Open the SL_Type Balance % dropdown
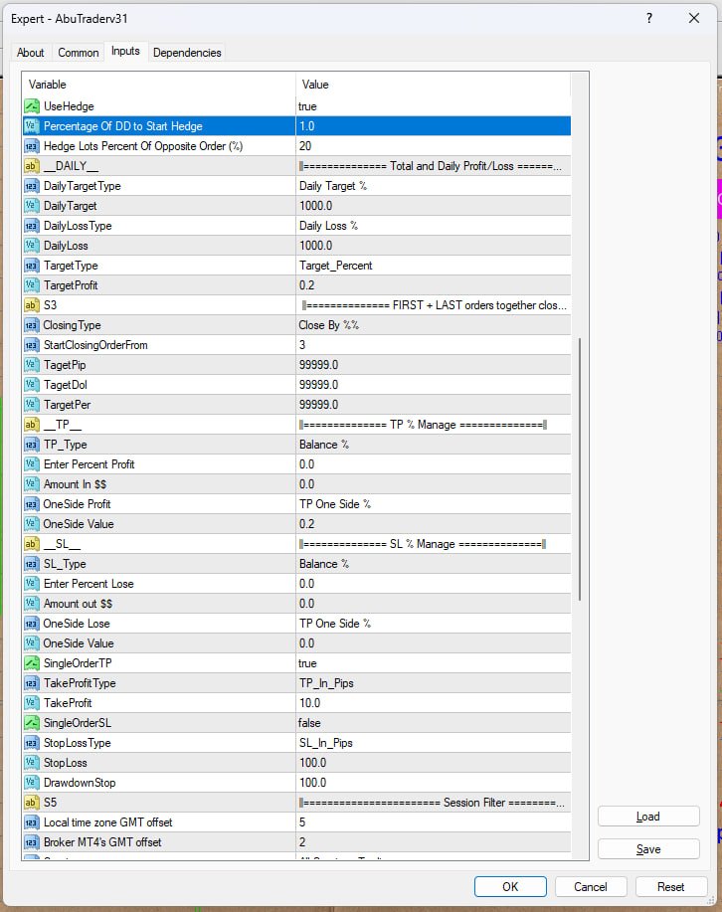 434,564
